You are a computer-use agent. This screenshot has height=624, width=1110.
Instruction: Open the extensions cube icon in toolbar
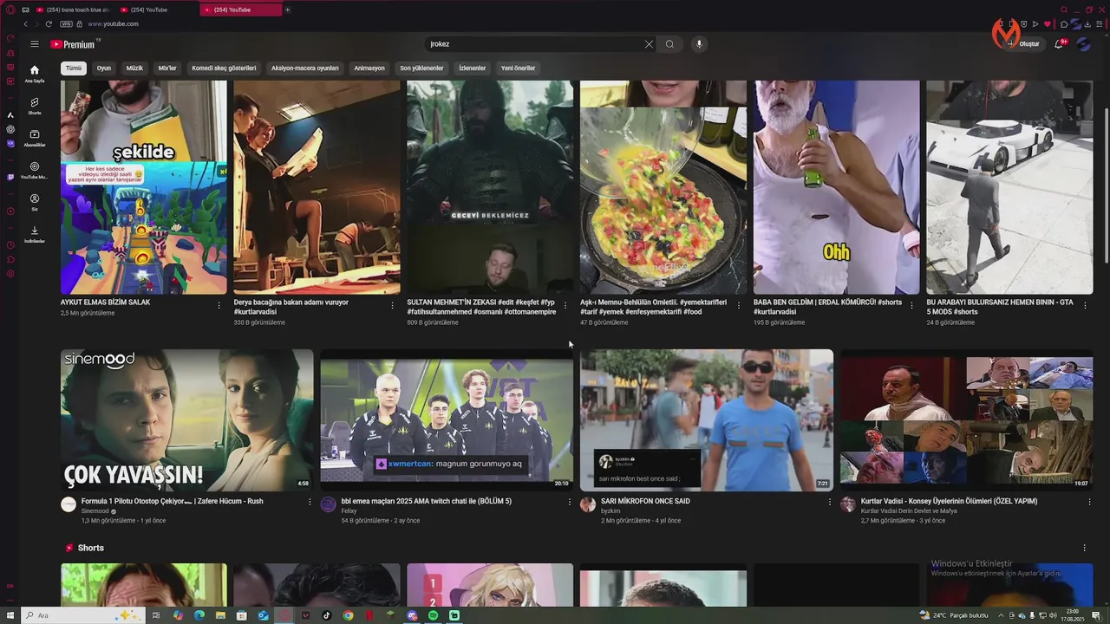[x=1064, y=24]
